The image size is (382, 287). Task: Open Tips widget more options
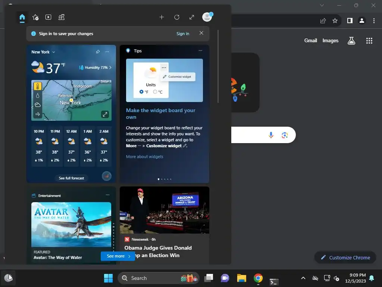200,50
